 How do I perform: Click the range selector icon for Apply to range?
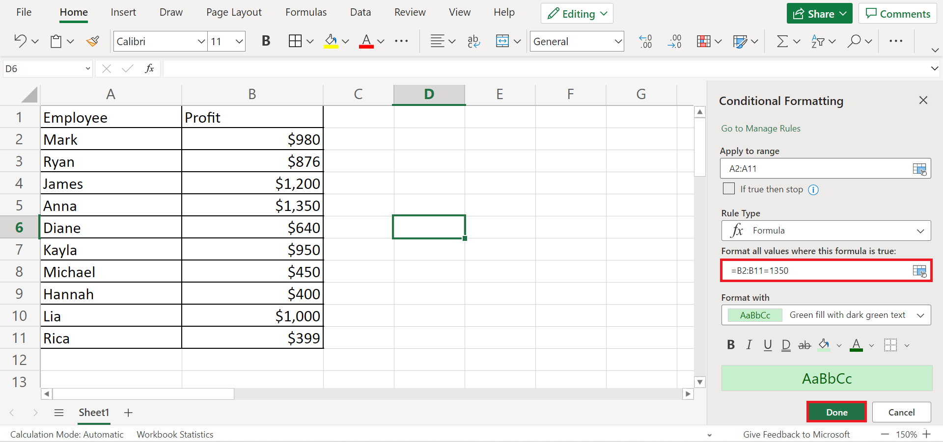click(x=919, y=169)
